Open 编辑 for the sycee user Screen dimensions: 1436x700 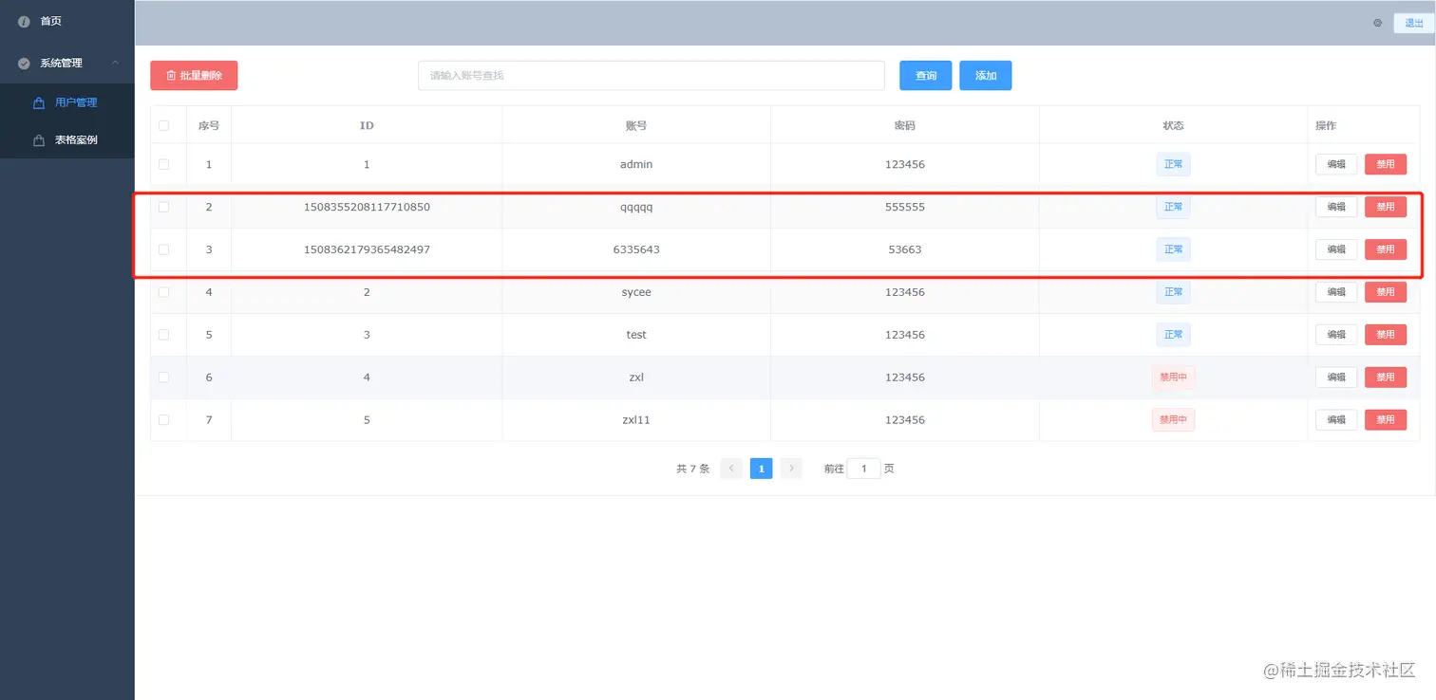[x=1336, y=292]
